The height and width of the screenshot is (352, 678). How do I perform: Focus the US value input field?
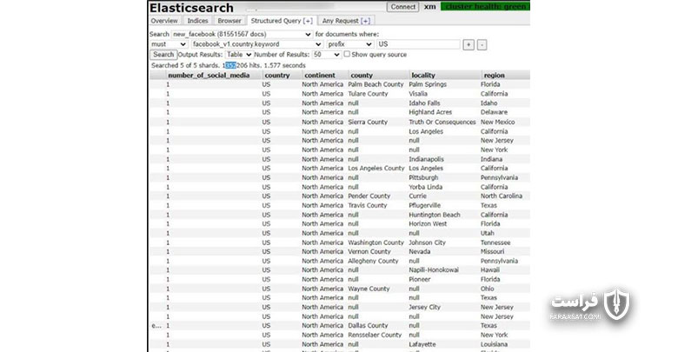[418, 44]
